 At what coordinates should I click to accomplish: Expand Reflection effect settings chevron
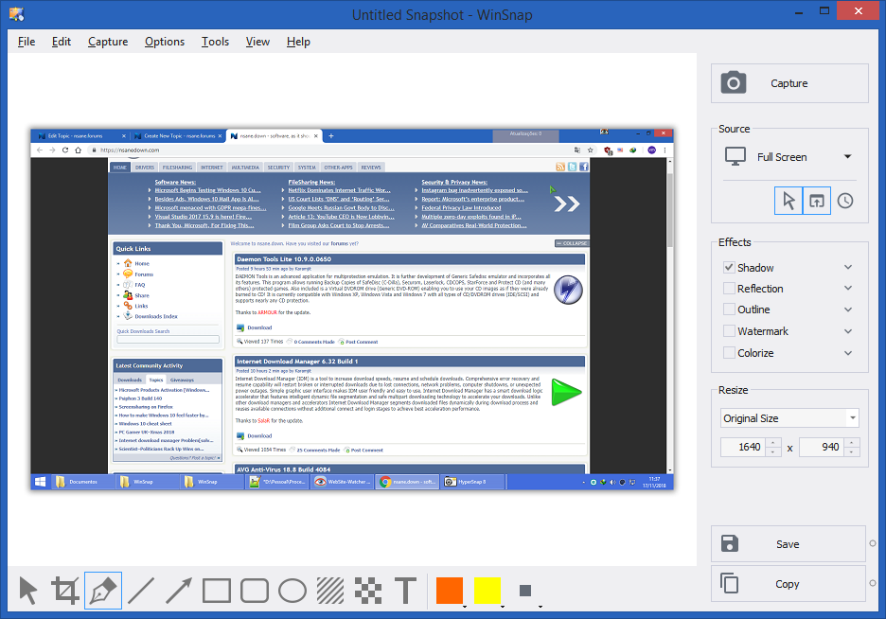click(848, 288)
